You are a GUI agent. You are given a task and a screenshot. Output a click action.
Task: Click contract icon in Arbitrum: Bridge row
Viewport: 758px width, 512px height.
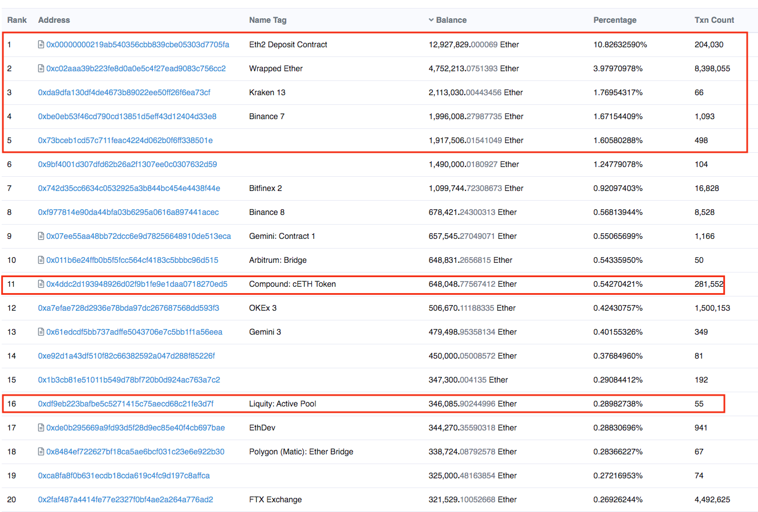coord(41,260)
